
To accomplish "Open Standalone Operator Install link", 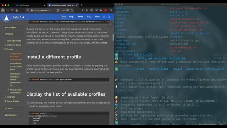I will [x=16, y=80].
